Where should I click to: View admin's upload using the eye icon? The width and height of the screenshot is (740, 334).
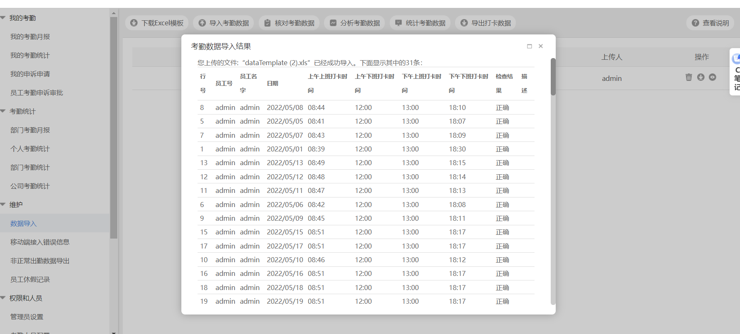713,77
